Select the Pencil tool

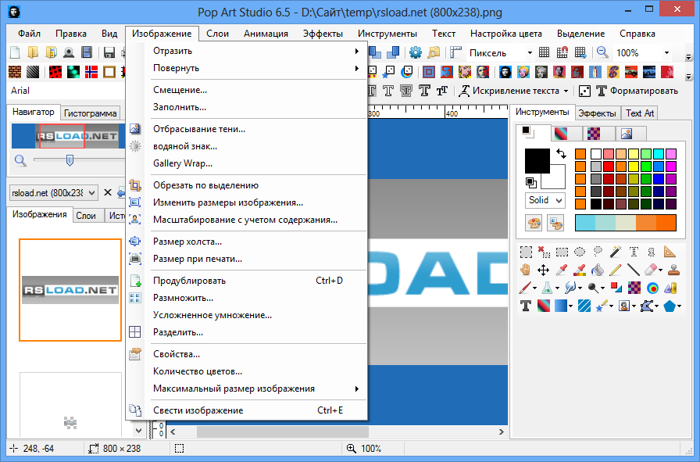pos(616,270)
